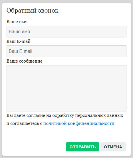The image size is (133, 158).
Task: Submit form with the ОТПРАВИТЬ button
Action: coord(82,147)
